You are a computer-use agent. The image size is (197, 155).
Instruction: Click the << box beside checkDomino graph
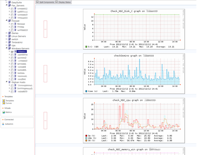45,74
